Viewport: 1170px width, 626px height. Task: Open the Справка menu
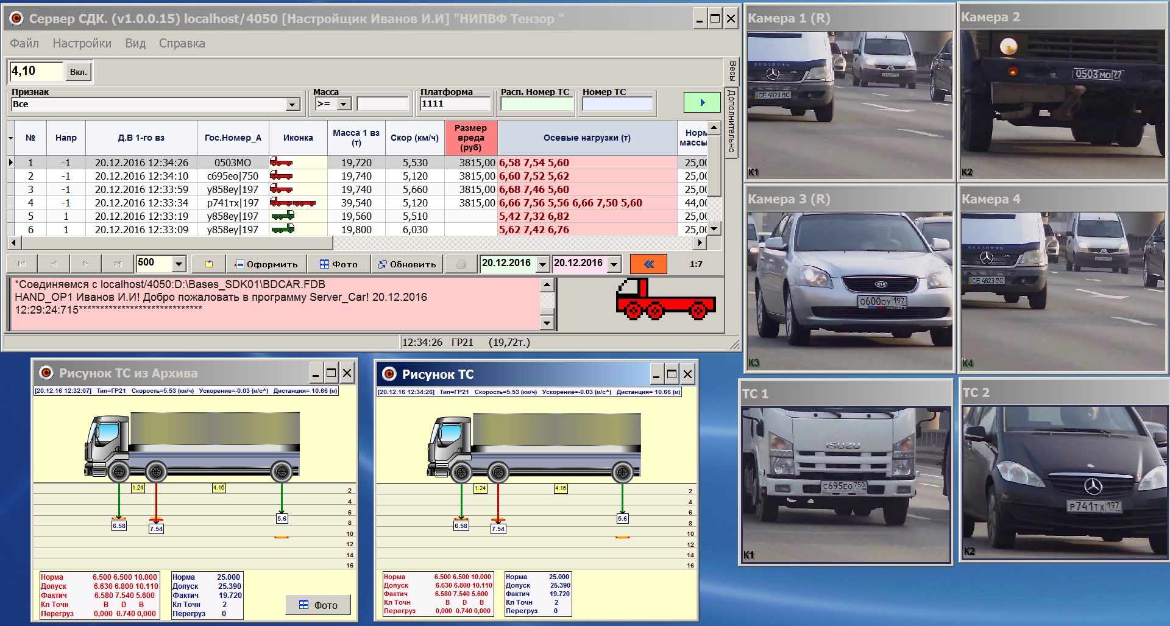[182, 43]
